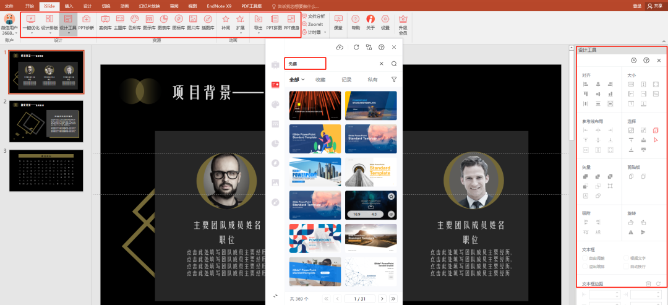Collapse the theme library panel at bottom-left

[x=275, y=296]
